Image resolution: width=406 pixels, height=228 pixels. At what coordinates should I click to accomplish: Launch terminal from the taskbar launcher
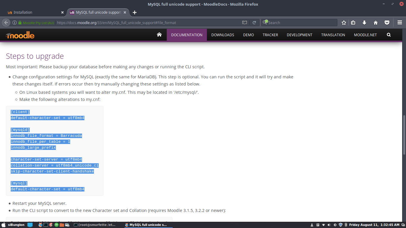[46, 225]
